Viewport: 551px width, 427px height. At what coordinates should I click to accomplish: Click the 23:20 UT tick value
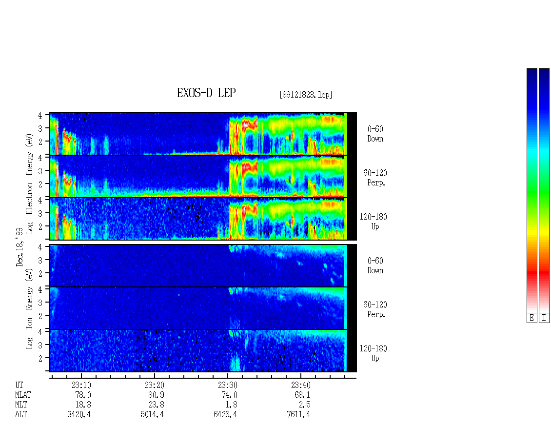click(155, 385)
